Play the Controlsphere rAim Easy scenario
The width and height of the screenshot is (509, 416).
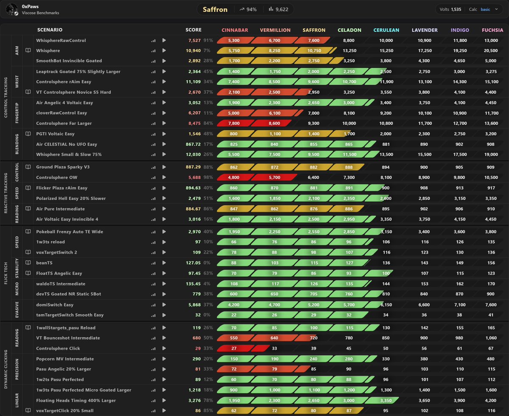[x=164, y=82]
